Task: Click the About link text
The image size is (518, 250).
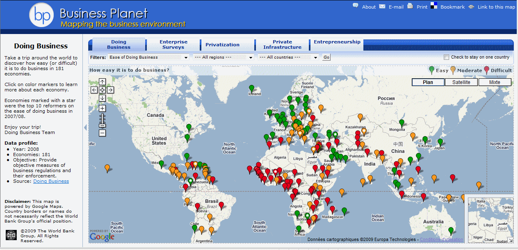Action: click(x=369, y=7)
